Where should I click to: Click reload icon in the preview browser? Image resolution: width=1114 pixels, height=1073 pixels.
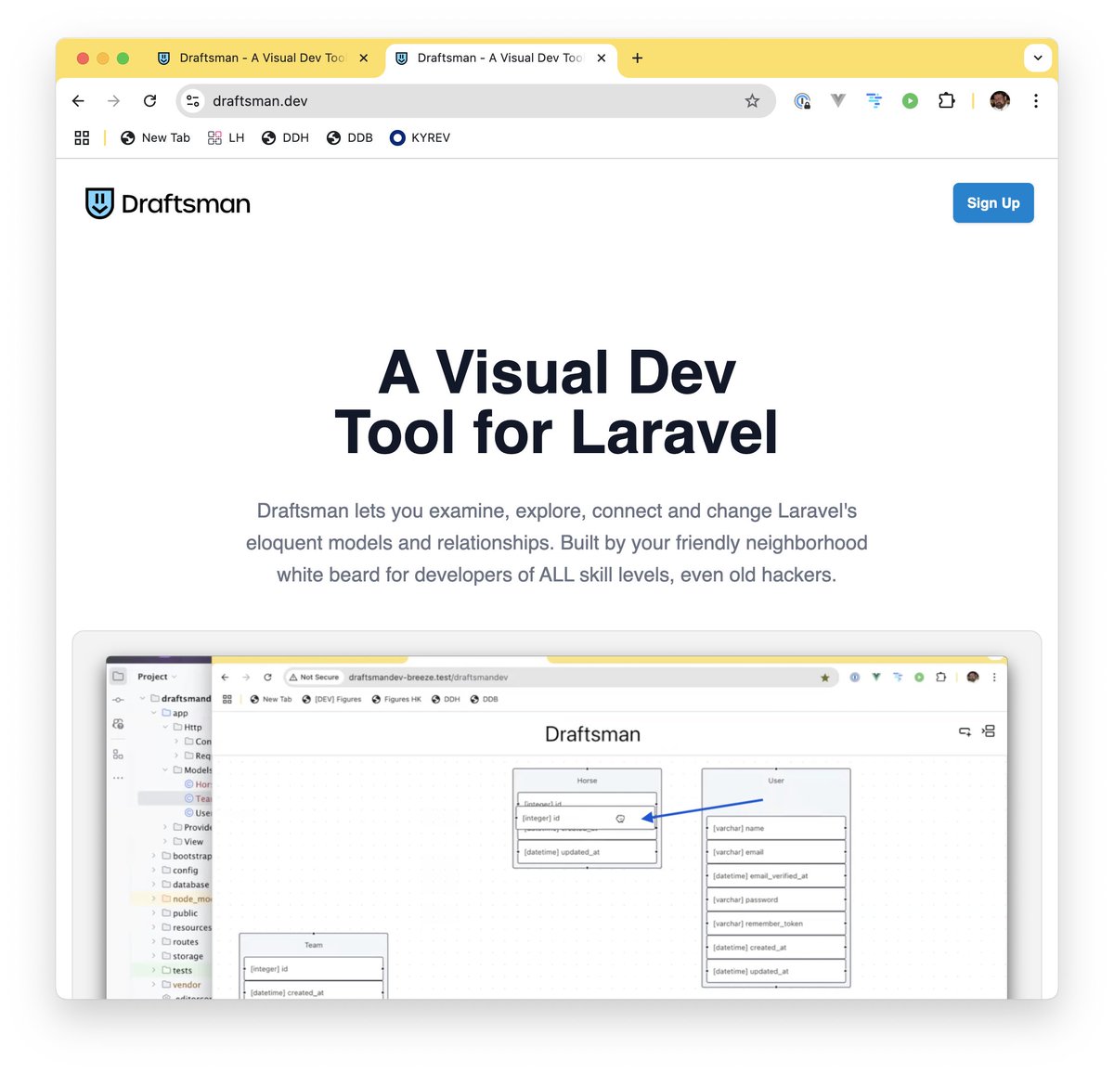(267, 678)
